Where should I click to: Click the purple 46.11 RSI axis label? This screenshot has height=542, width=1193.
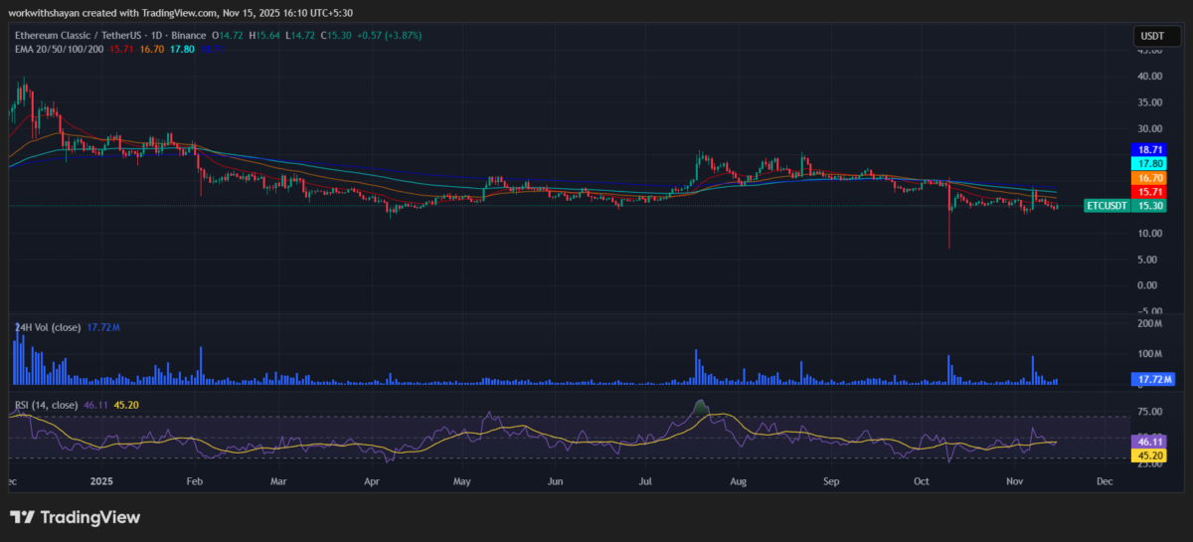coord(1149,441)
